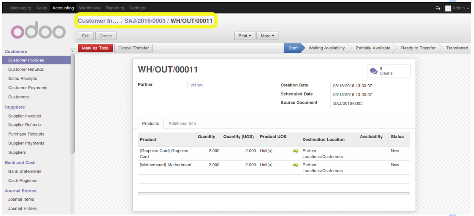Click Cancel Transfer button
The width and height of the screenshot is (474, 216).
tap(134, 48)
